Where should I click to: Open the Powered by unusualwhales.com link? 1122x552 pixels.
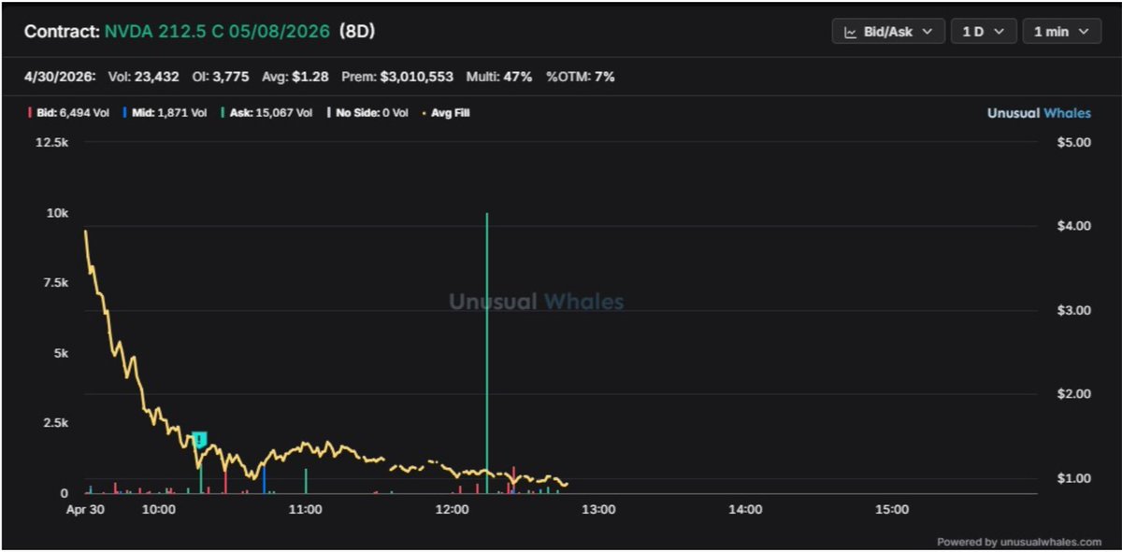[1019, 542]
